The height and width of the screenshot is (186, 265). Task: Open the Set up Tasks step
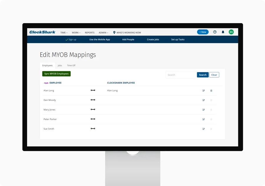point(178,40)
